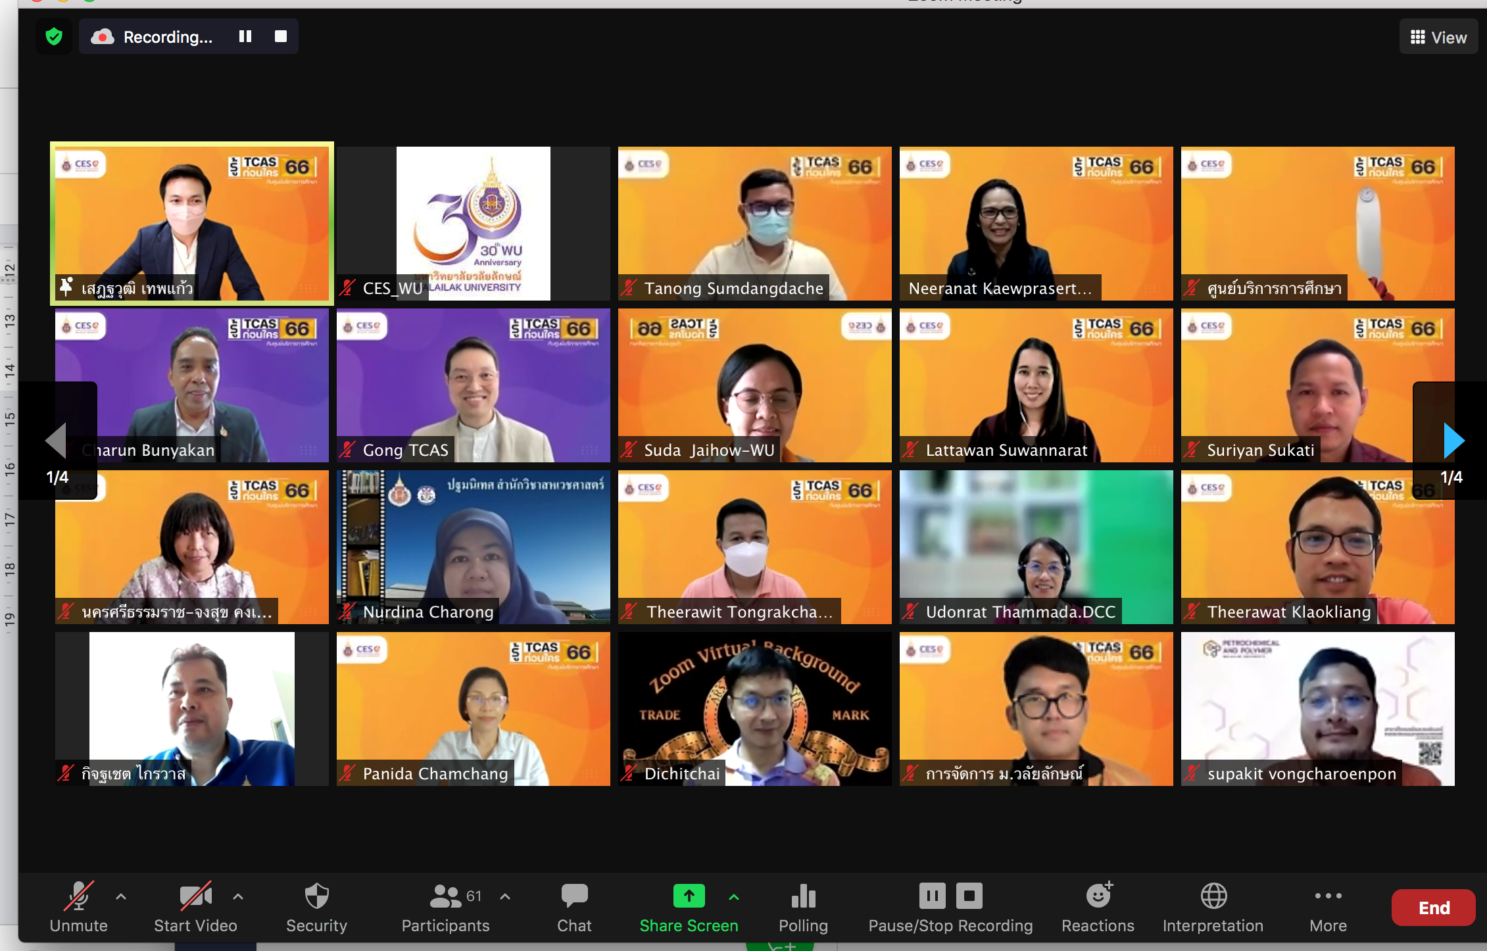Screen dimensions: 1487x951
Task: Open the Security shield icon
Action: point(316,896)
